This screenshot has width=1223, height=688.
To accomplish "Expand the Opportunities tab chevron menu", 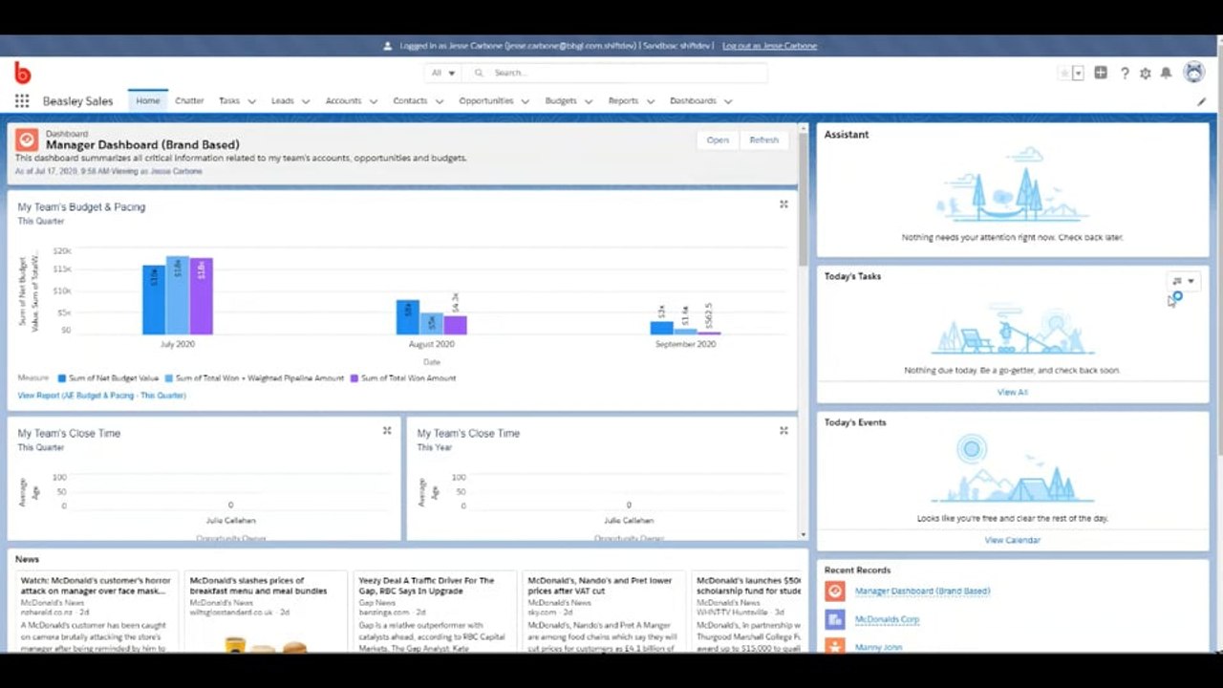I will click(x=525, y=101).
